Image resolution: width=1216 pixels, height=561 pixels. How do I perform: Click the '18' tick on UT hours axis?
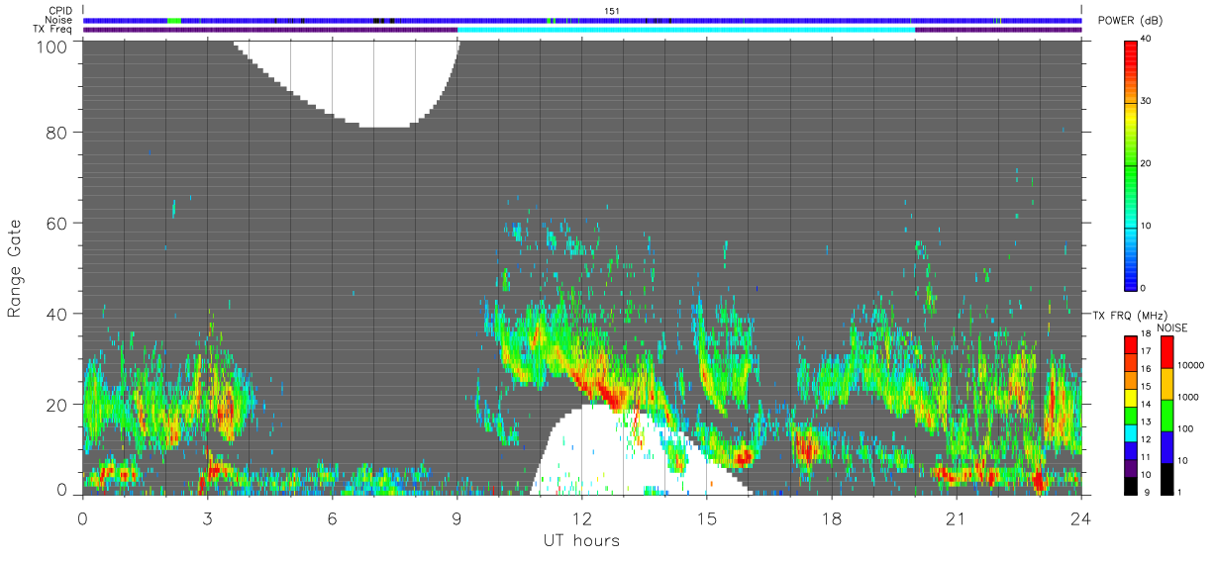point(832,518)
